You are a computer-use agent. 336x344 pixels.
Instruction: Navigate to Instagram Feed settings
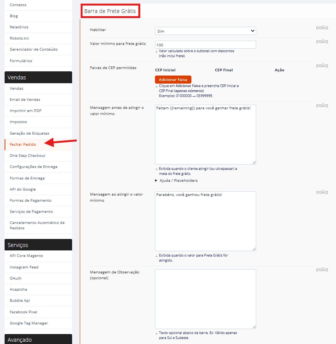coord(24,267)
